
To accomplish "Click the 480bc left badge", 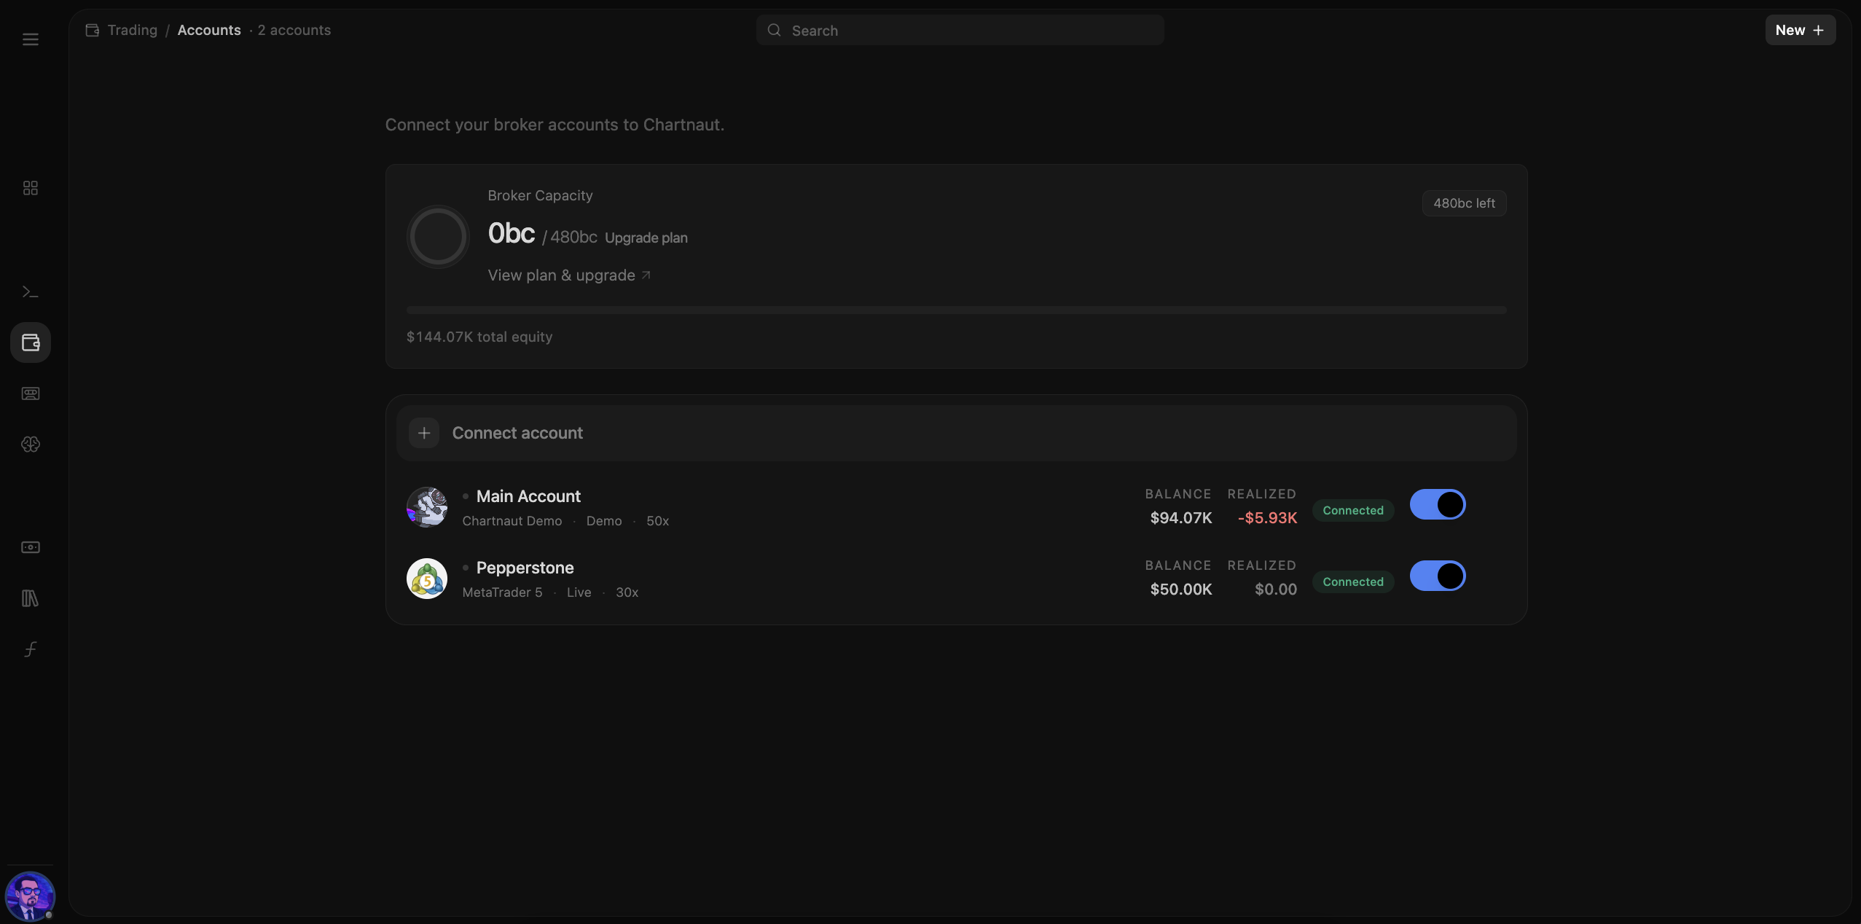I will [1464, 203].
